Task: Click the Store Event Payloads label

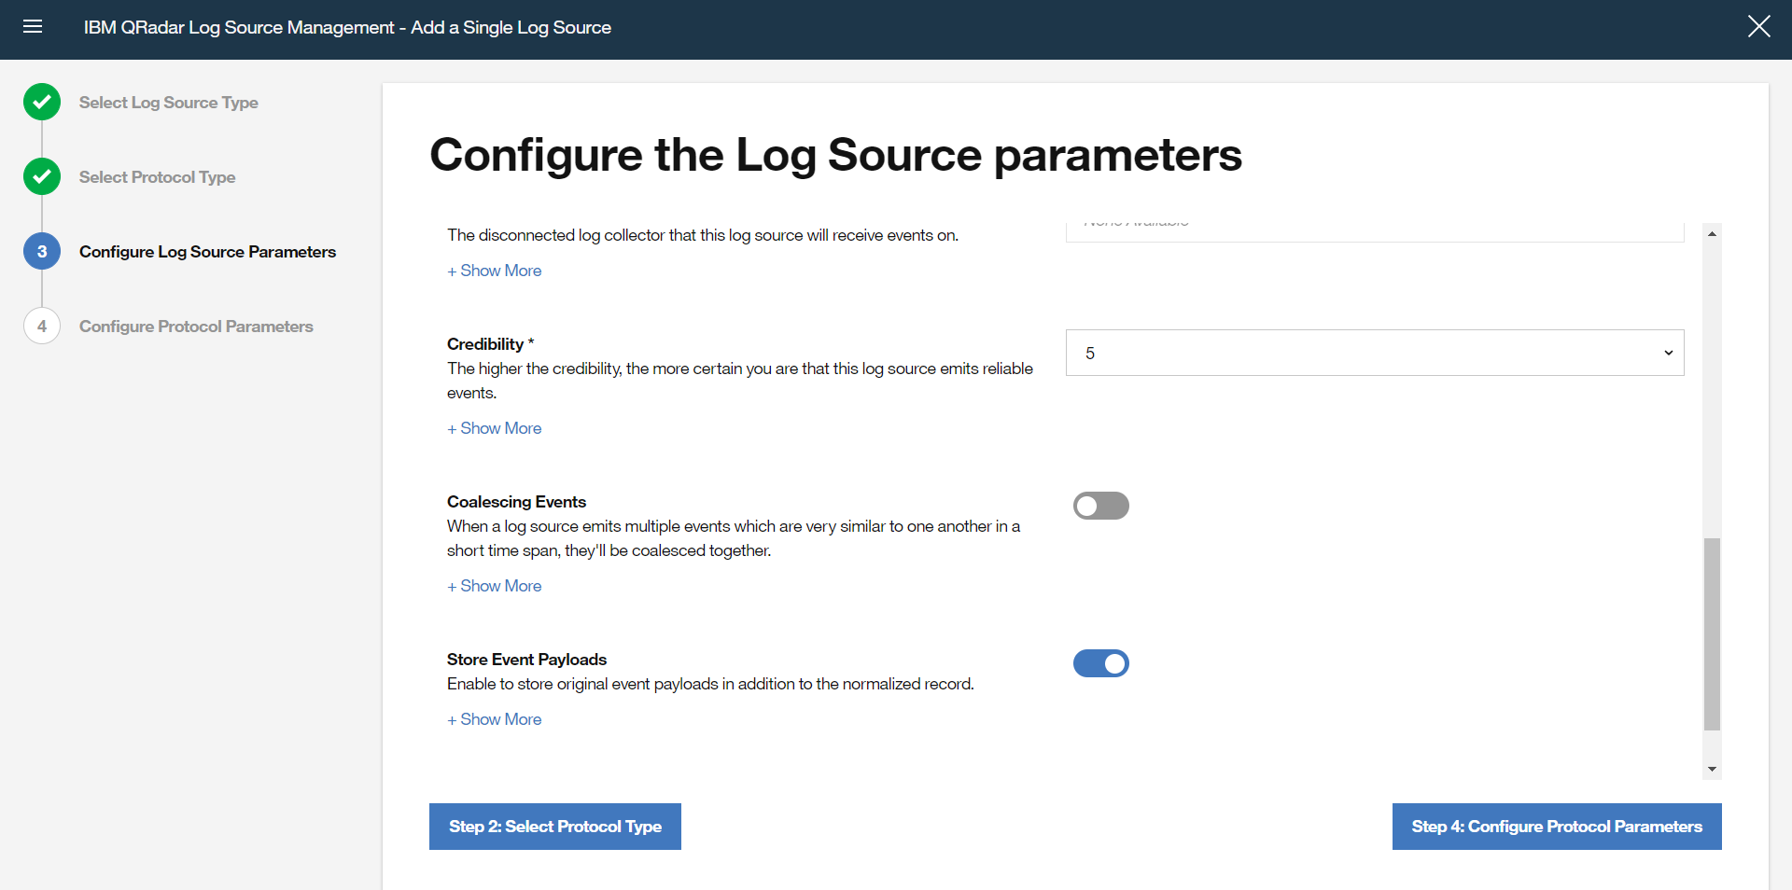Action: [526, 660]
